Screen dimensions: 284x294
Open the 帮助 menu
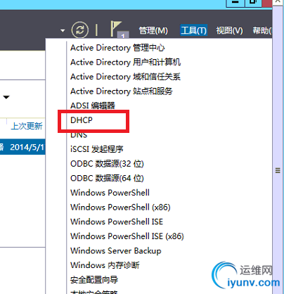click(x=262, y=30)
